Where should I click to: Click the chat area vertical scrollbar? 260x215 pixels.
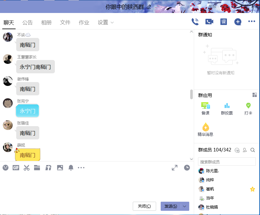pos(192,94)
